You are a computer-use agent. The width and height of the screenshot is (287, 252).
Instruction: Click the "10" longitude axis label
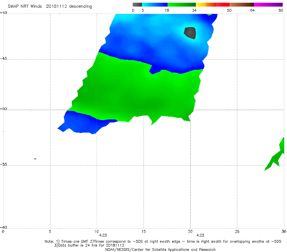[97, 231]
